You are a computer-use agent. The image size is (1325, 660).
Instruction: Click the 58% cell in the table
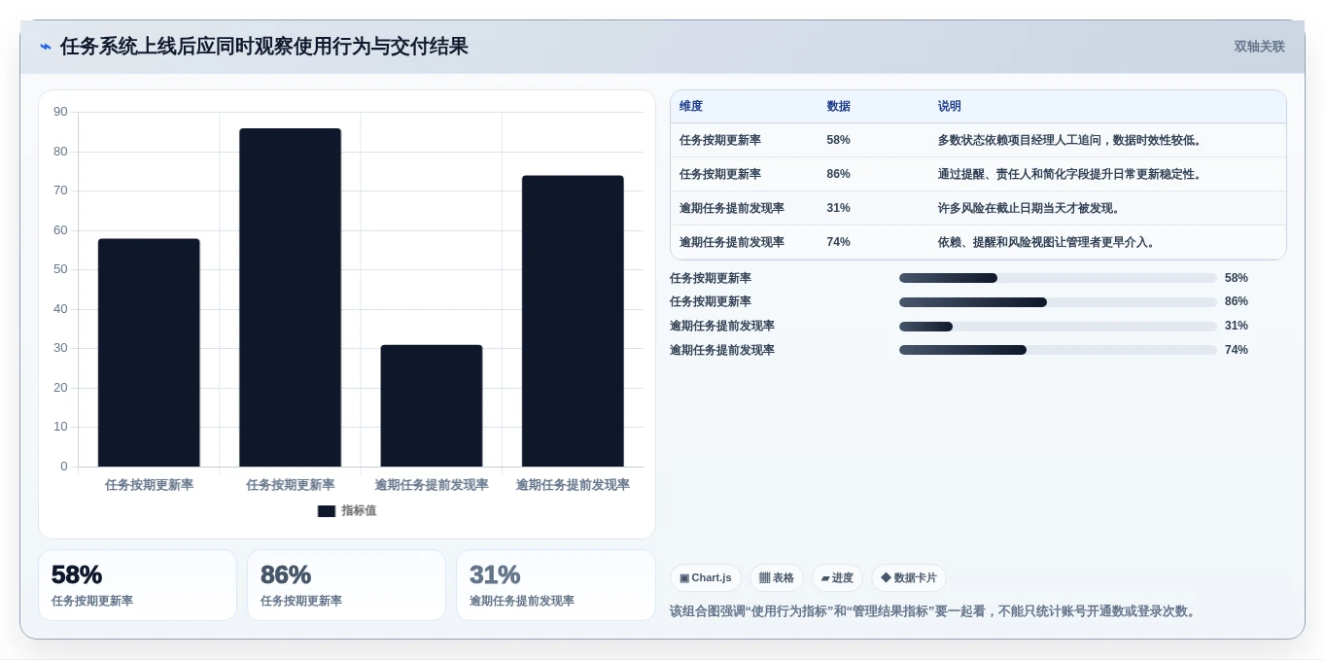pyautogui.click(x=838, y=140)
